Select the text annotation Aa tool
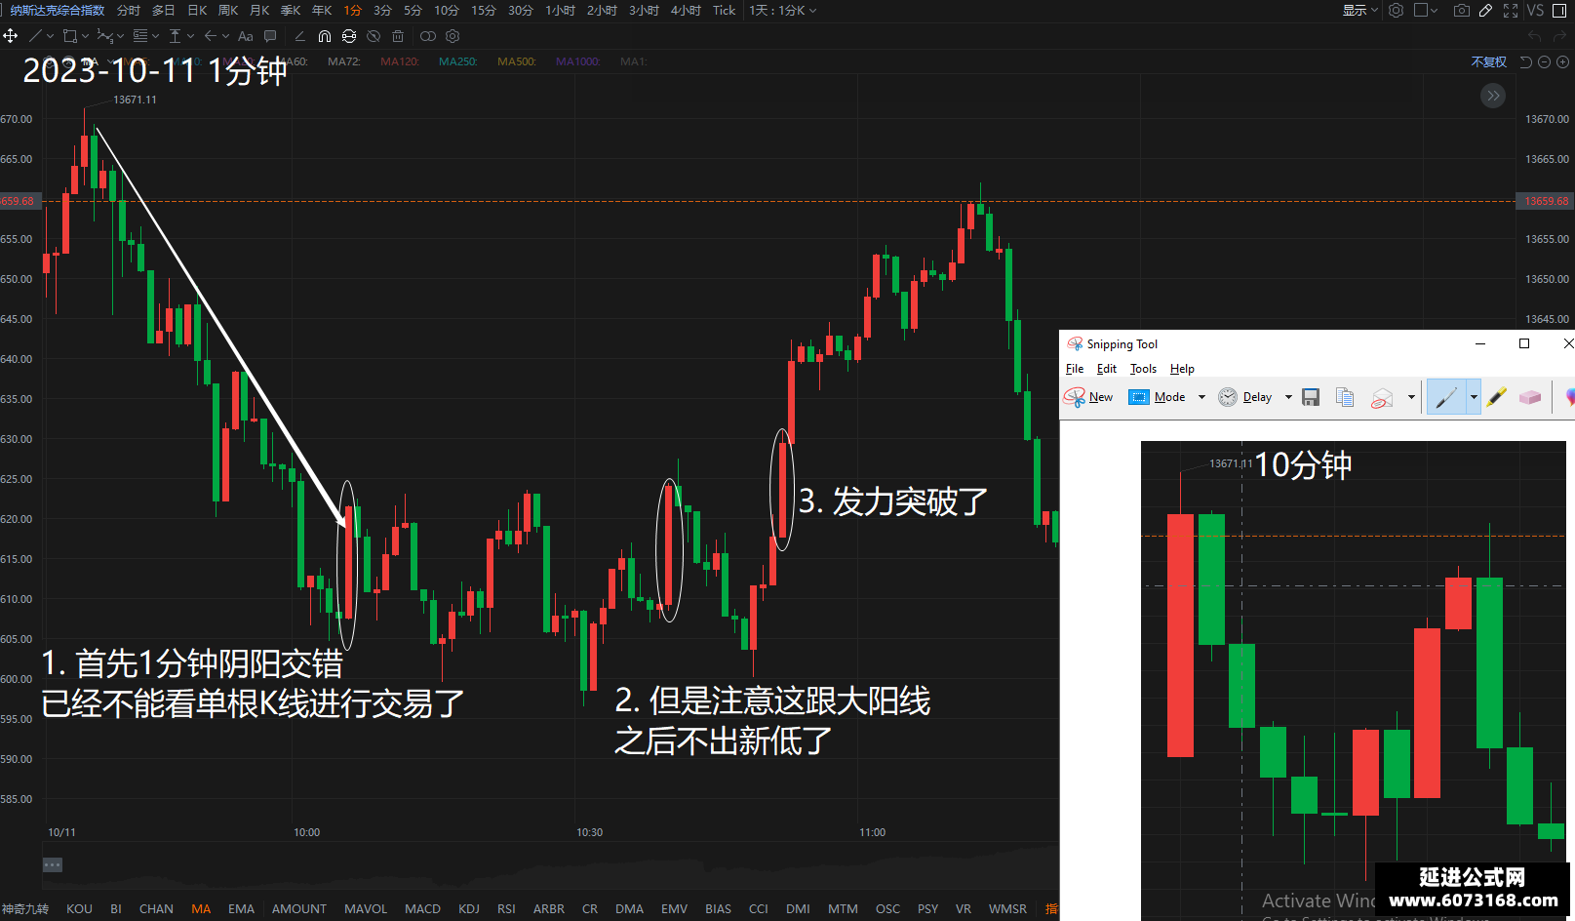The image size is (1575, 921). pos(246,36)
